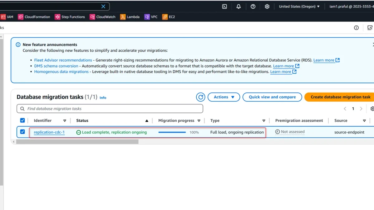374x210 pixels.
Task: Open the replication-cdc-1 task link
Action: 49,132
